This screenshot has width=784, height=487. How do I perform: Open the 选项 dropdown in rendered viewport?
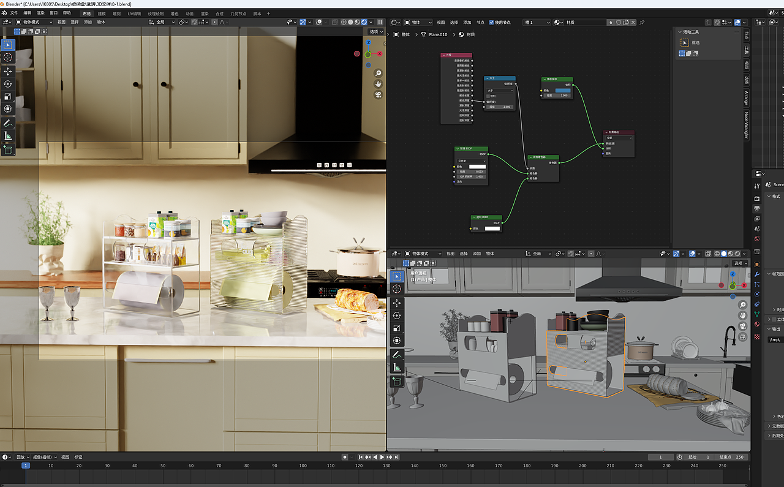[376, 32]
